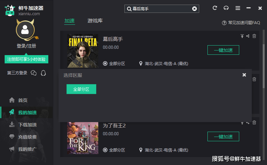Clear the search box text
The height and width of the screenshot is (165, 267).
click(194, 9)
